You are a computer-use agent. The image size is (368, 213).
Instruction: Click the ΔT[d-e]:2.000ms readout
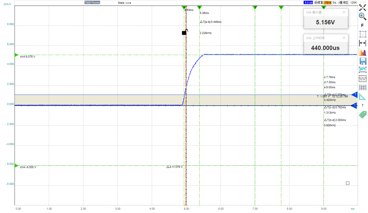pyautogui.click(x=335, y=120)
